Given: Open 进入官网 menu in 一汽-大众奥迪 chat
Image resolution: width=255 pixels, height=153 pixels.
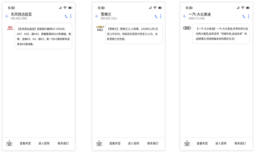Looking at the screenshot, I should [x=221, y=143].
